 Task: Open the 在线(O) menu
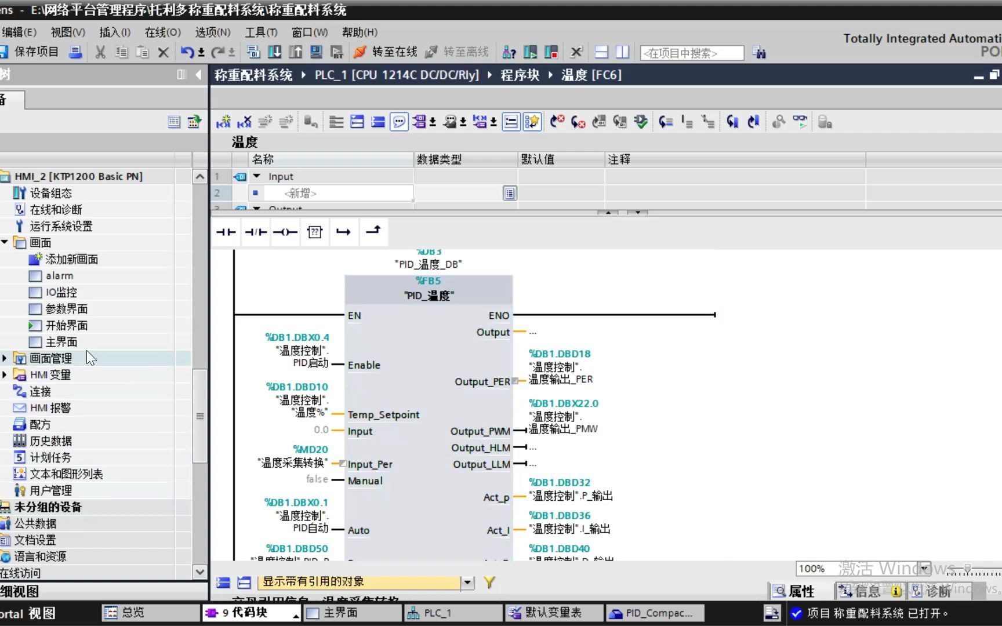tap(163, 32)
